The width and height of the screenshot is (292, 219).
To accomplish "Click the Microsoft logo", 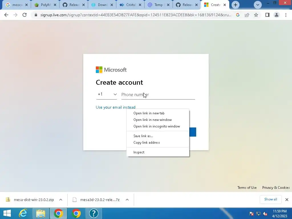I will click(x=111, y=70).
